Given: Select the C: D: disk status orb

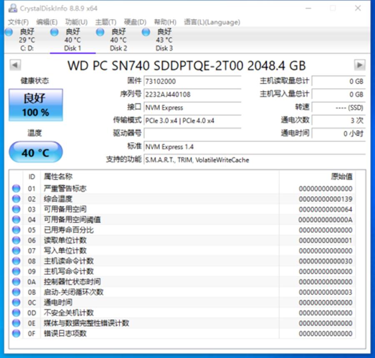Looking at the screenshot, I should (9, 32).
